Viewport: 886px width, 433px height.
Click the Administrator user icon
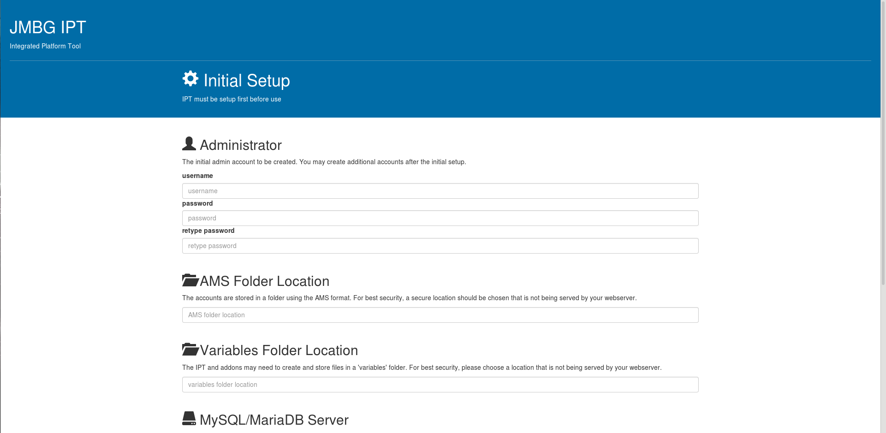pyautogui.click(x=189, y=143)
